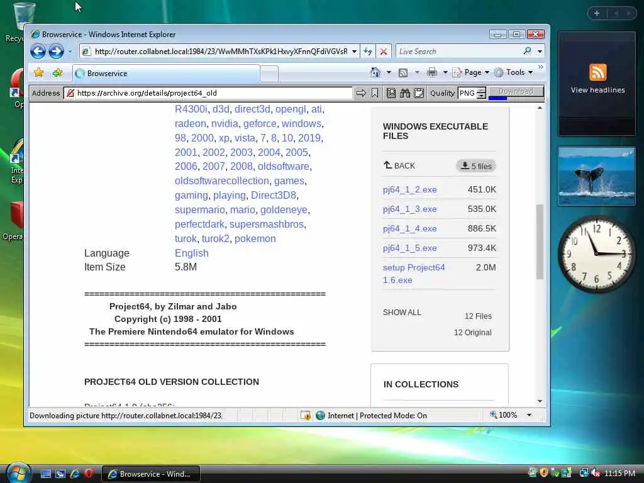Click Browservice bookmarks list icon
This screenshot has height=483, width=644.
391,93
